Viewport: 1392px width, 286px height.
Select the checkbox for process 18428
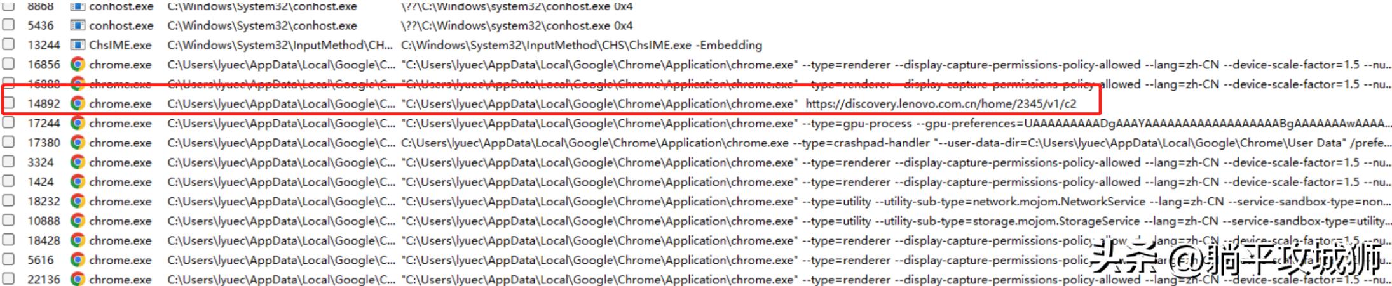8,240
